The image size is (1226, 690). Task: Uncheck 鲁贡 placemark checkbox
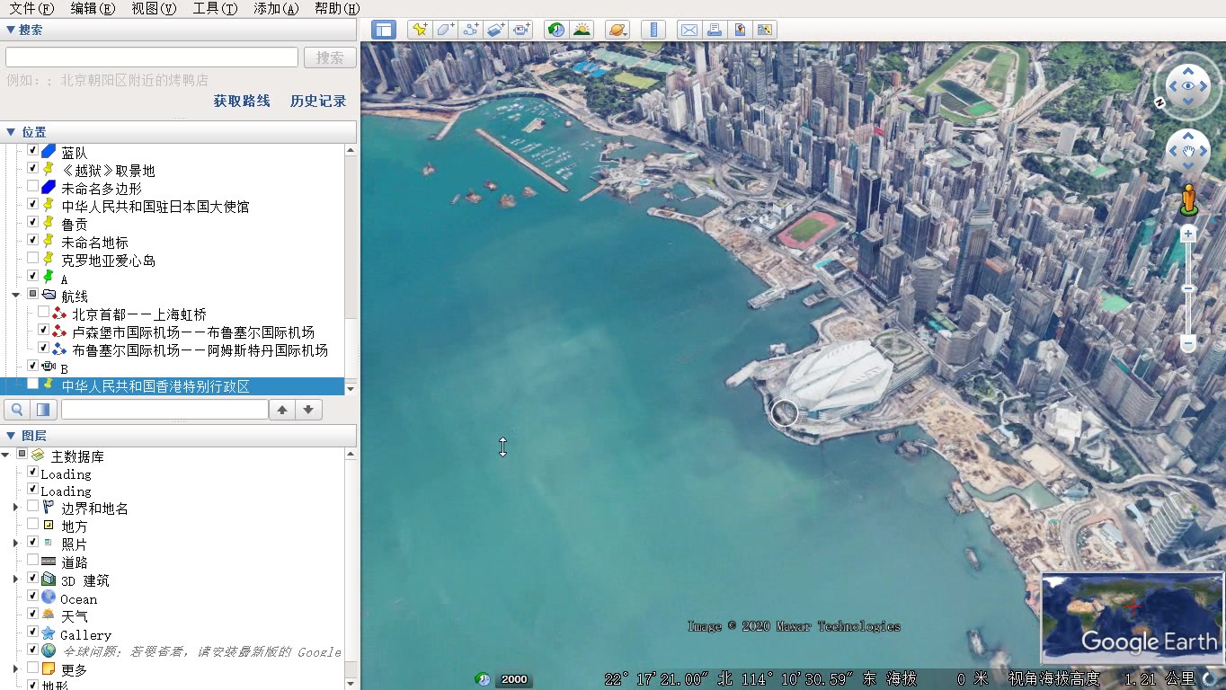(33, 223)
